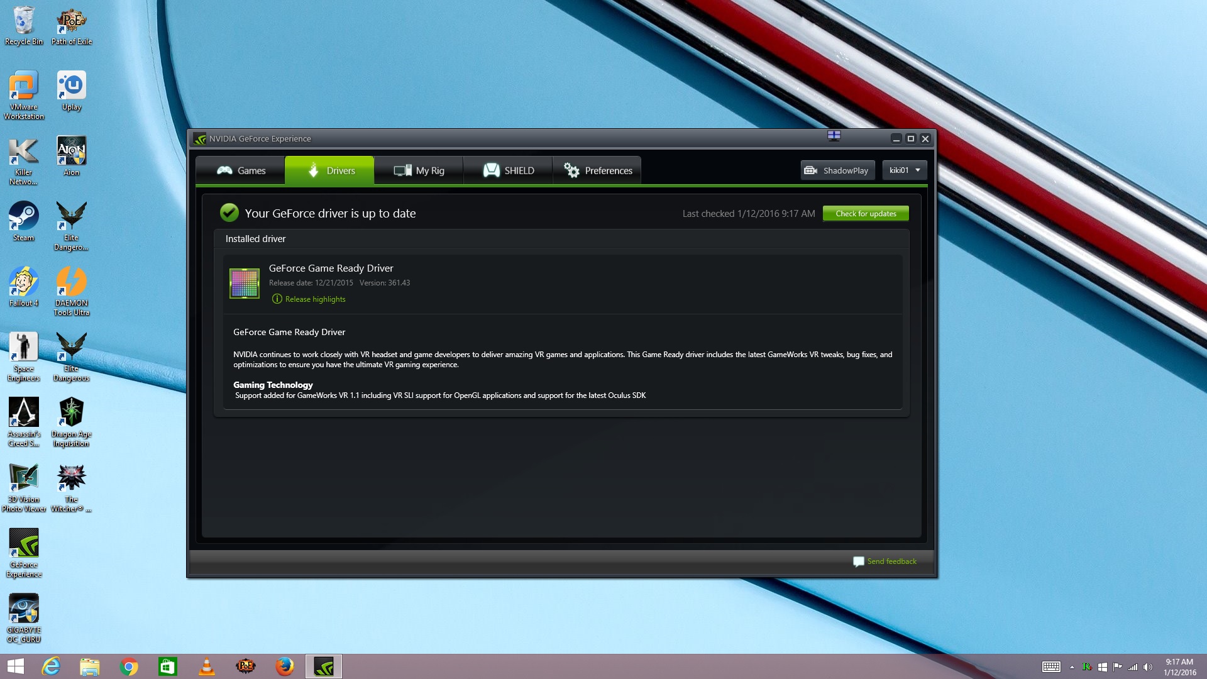Screen dimensions: 1207x679
Task: Expand the kiki01 account dropdown
Action: [905, 170]
